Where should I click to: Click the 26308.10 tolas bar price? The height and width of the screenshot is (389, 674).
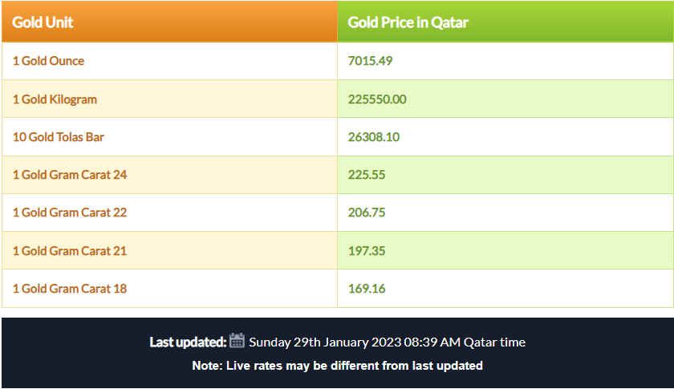point(374,137)
